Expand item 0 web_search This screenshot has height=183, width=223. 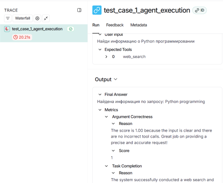click(x=106, y=57)
